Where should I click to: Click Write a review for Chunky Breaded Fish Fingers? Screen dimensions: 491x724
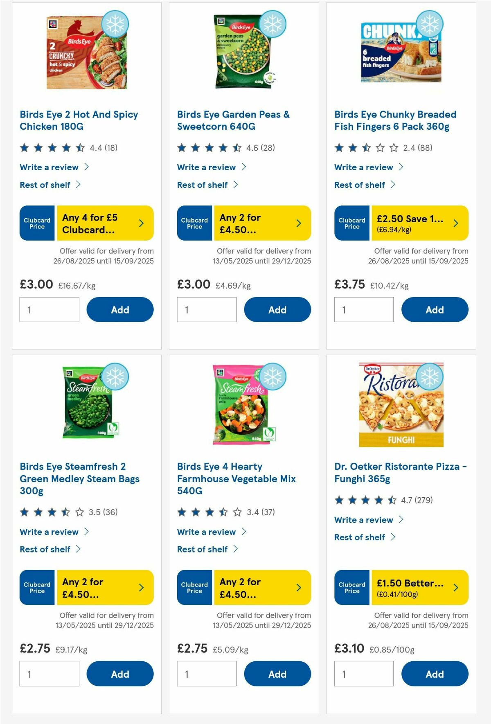coord(363,167)
